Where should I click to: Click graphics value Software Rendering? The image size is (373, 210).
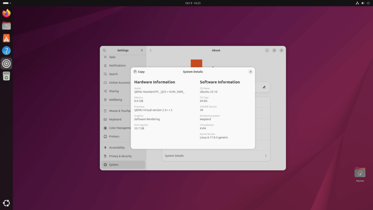pos(147,119)
